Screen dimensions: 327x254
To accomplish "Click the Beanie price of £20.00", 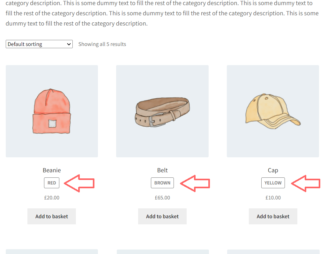I will pyautogui.click(x=51, y=198).
